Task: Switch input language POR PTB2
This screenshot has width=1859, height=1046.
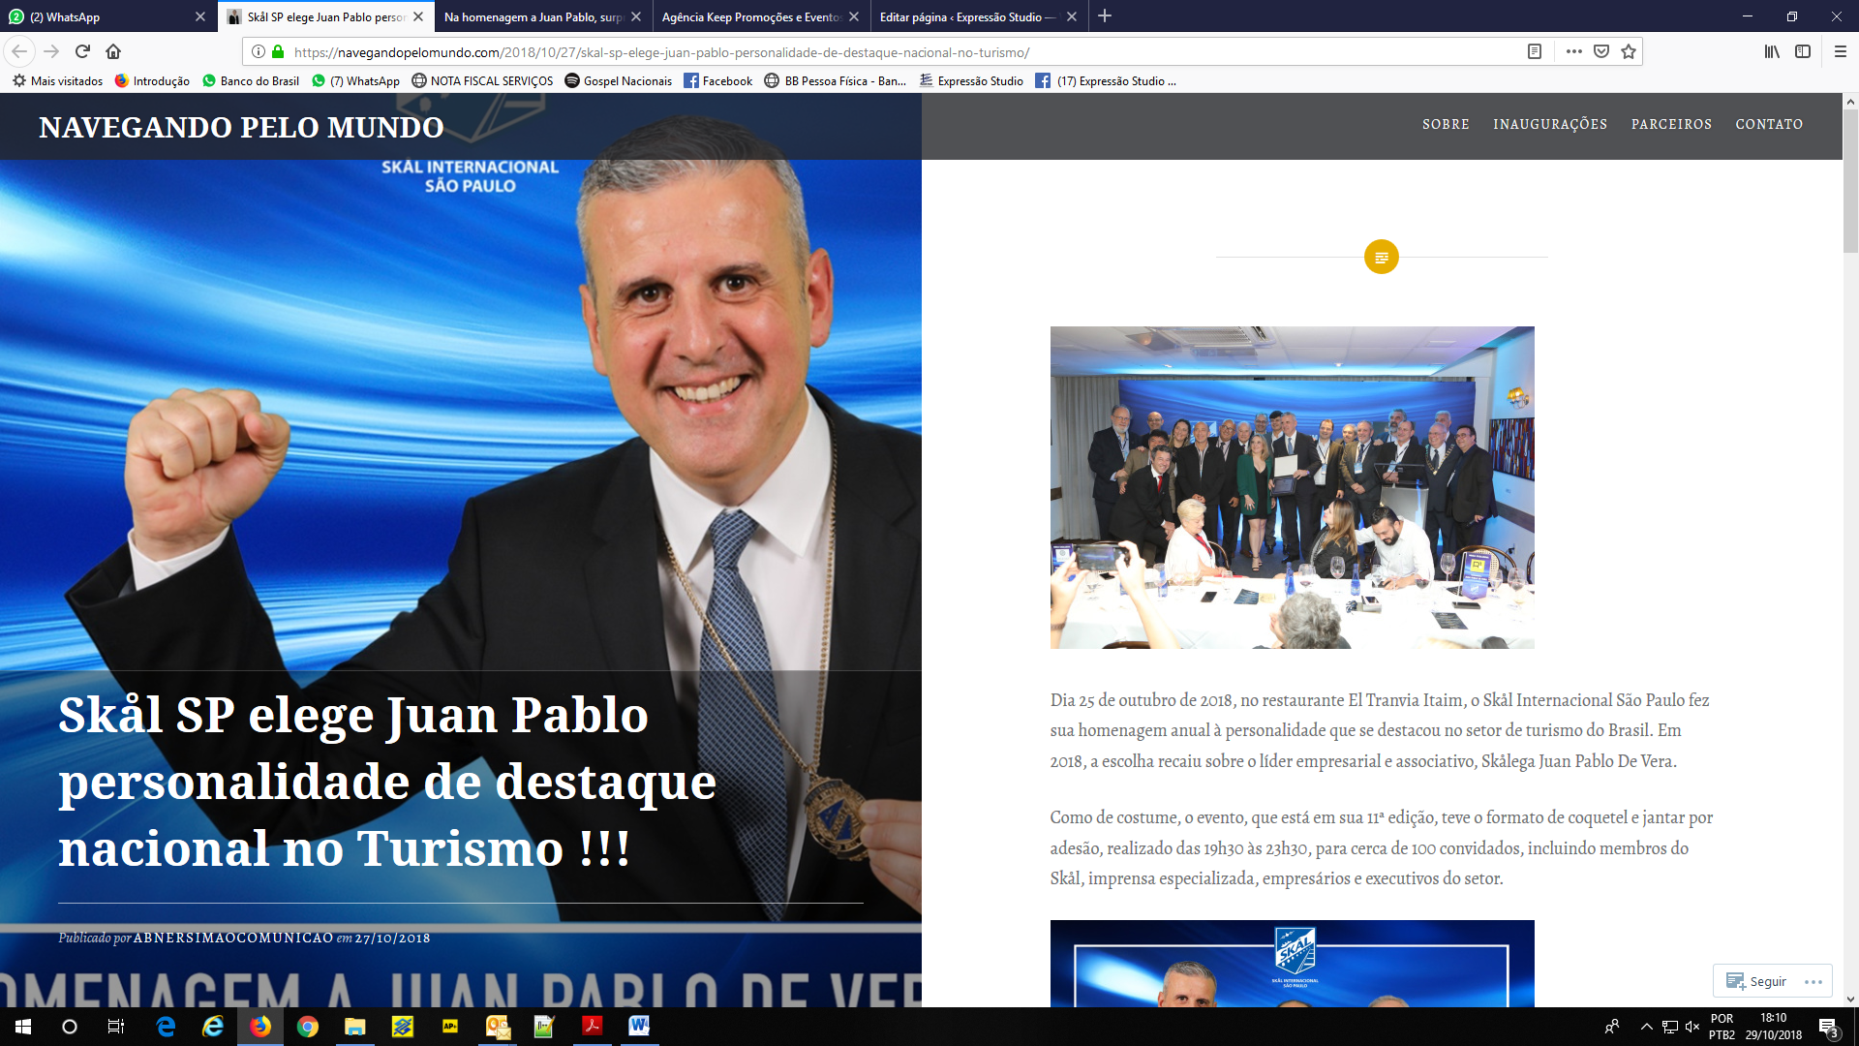Action: coord(1722,1027)
